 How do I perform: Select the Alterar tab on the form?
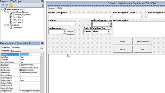click(x=60, y=8)
